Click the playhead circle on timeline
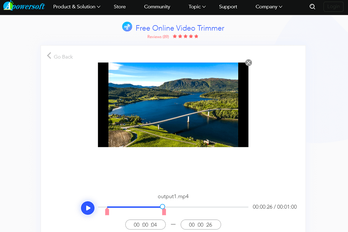Image resolution: width=348 pixels, height=232 pixels. (x=162, y=207)
